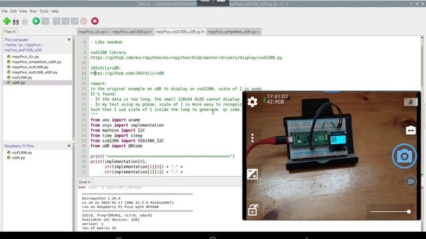Stop the backend with red Stop button
Screen dimensions: 426x239
click(95, 21)
